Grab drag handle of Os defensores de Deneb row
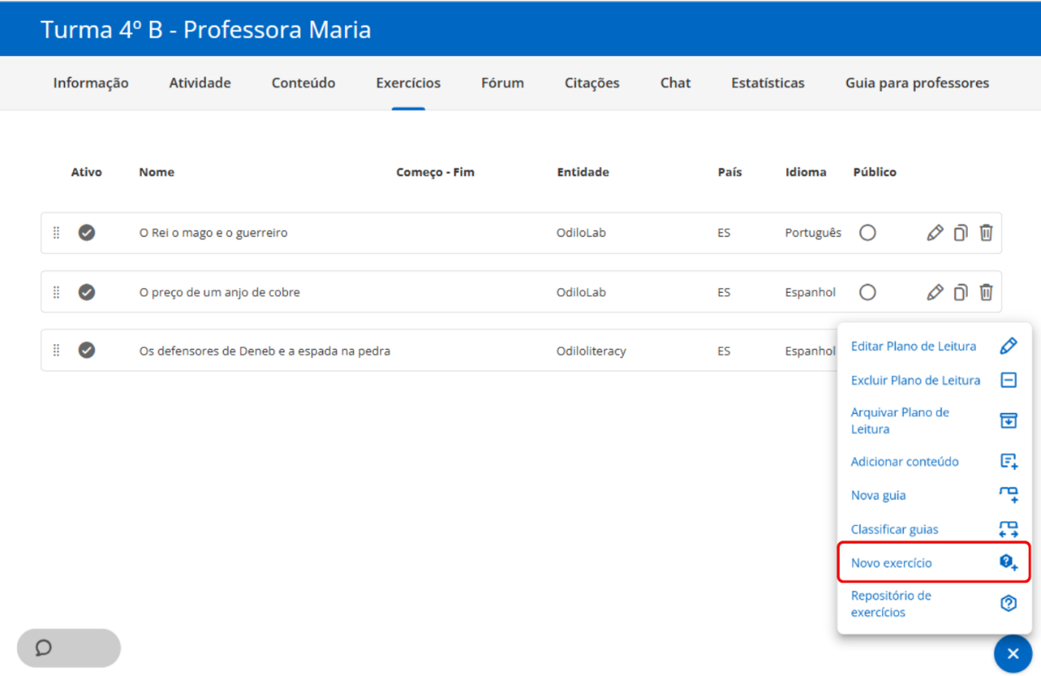 [x=56, y=350]
